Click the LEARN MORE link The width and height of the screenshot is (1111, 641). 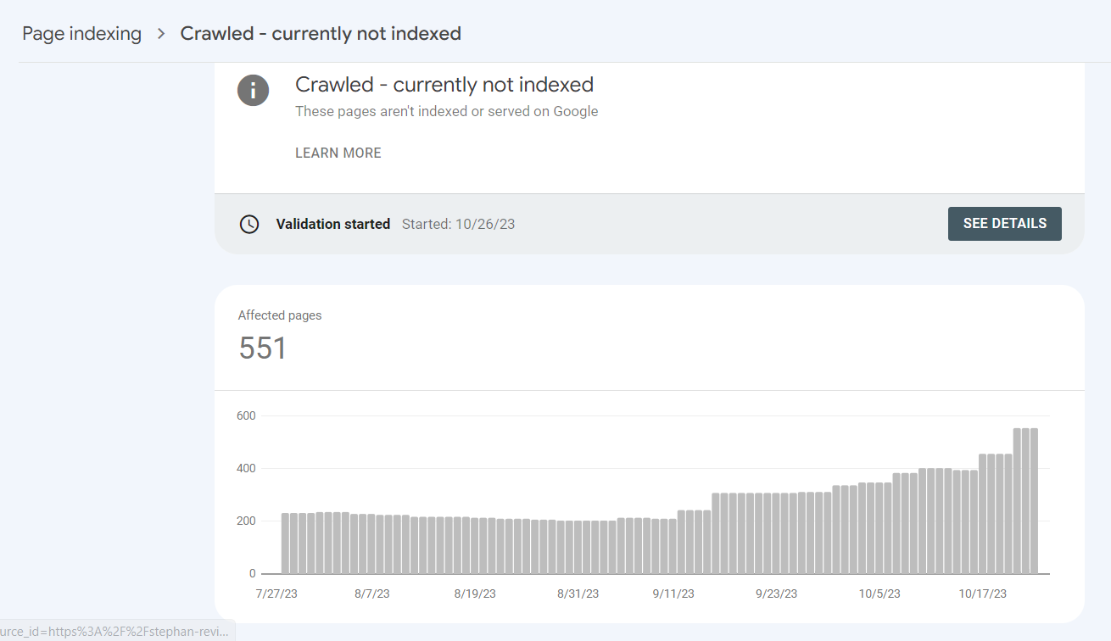[338, 153]
